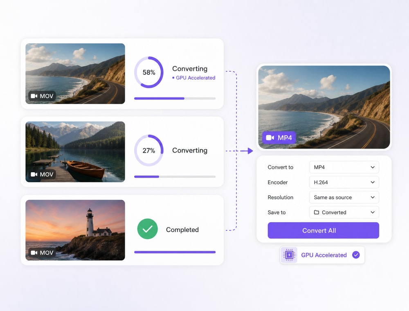Click the Convert to label

point(281,167)
